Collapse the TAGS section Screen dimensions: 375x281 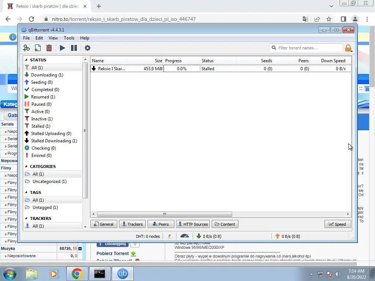[26, 192]
